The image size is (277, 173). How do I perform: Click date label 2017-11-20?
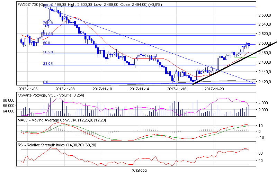pyautogui.click(x=214, y=89)
